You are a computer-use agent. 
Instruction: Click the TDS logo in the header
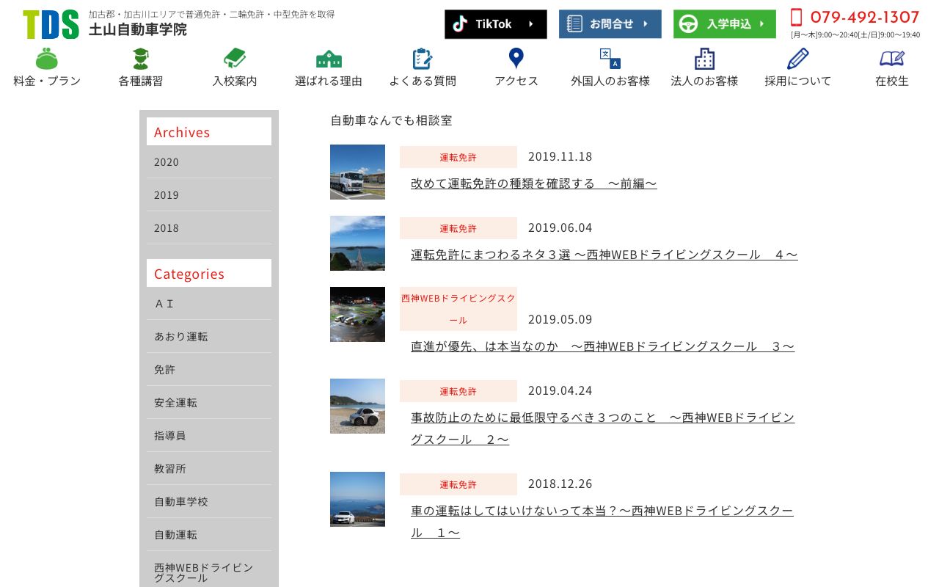(x=51, y=23)
